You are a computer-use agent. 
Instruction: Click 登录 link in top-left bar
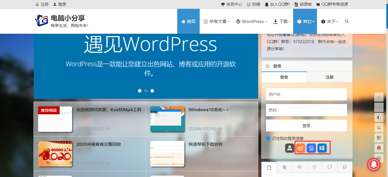pos(60,4)
